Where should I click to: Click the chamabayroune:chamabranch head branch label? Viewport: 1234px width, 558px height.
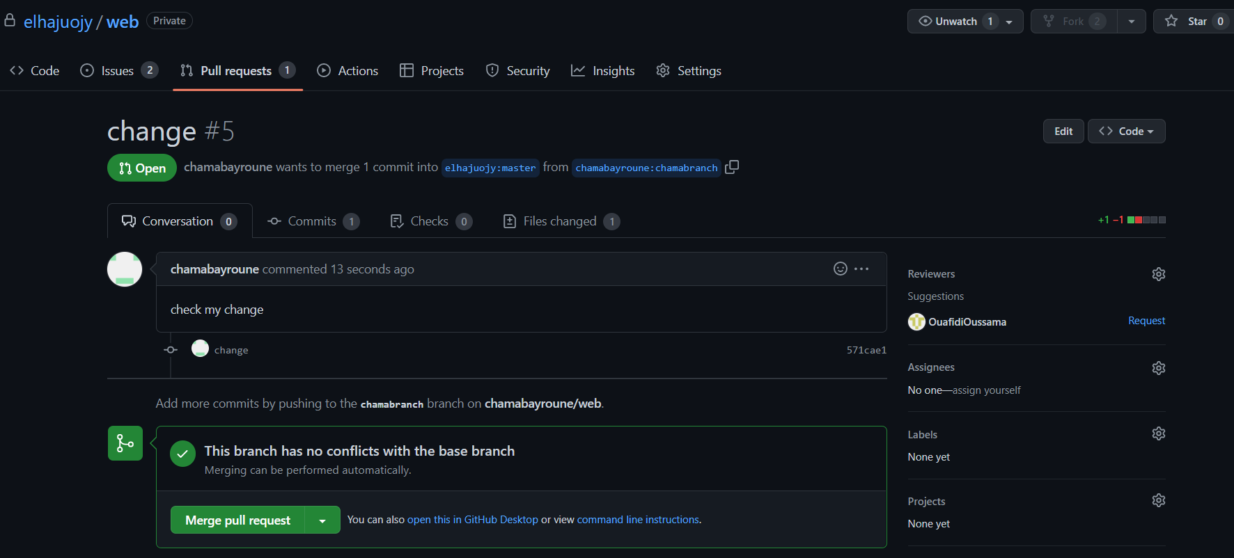point(646,168)
